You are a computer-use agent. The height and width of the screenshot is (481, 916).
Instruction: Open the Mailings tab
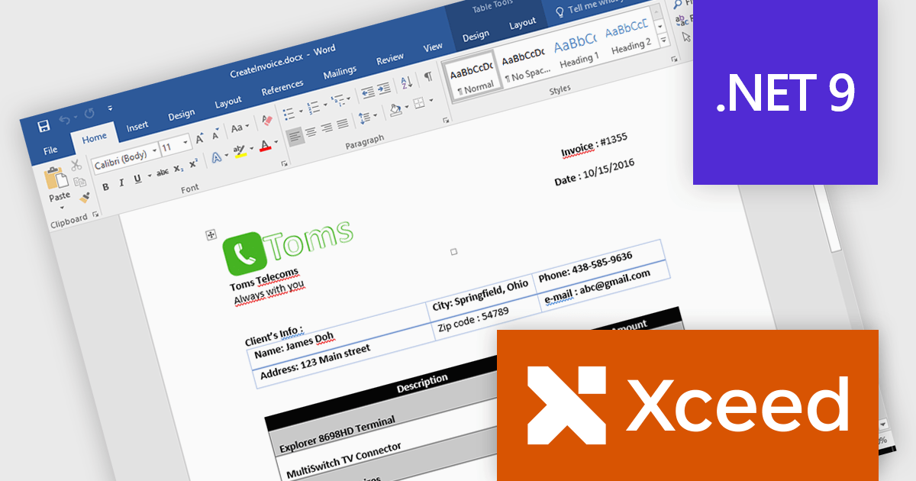[x=340, y=73]
